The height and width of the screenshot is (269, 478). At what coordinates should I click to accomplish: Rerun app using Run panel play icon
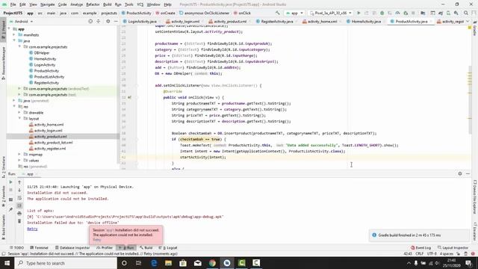(10, 182)
